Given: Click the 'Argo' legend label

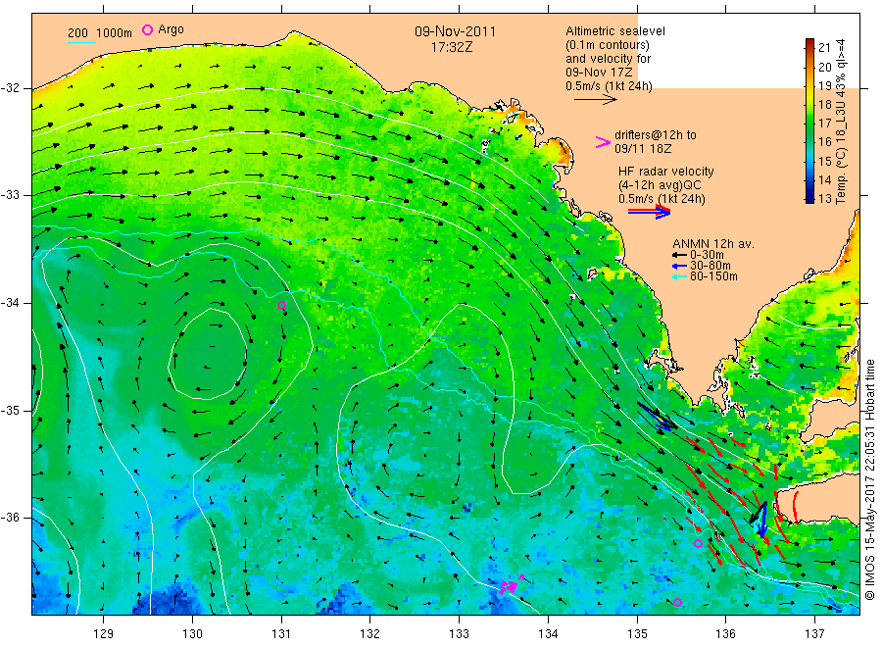Looking at the screenshot, I should point(171,29).
